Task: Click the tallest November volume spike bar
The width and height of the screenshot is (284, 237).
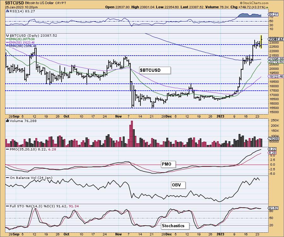Action: (132, 134)
